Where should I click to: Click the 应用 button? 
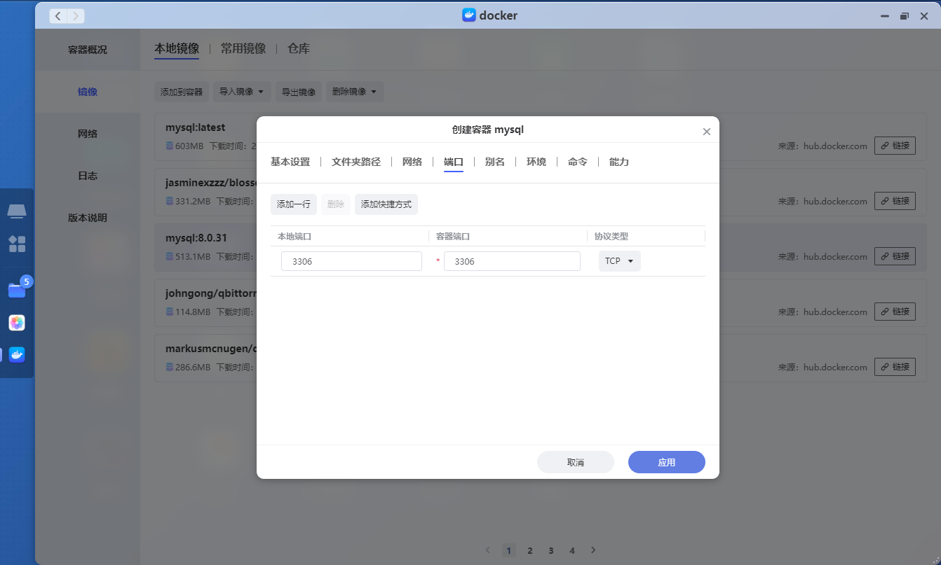pyautogui.click(x=667, y=462)
